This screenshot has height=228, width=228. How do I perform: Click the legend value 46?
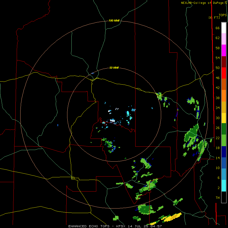point(218,78)
